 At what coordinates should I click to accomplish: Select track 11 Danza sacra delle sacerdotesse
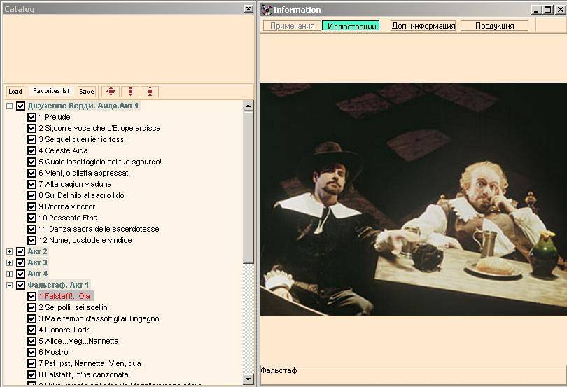point(99,229)
